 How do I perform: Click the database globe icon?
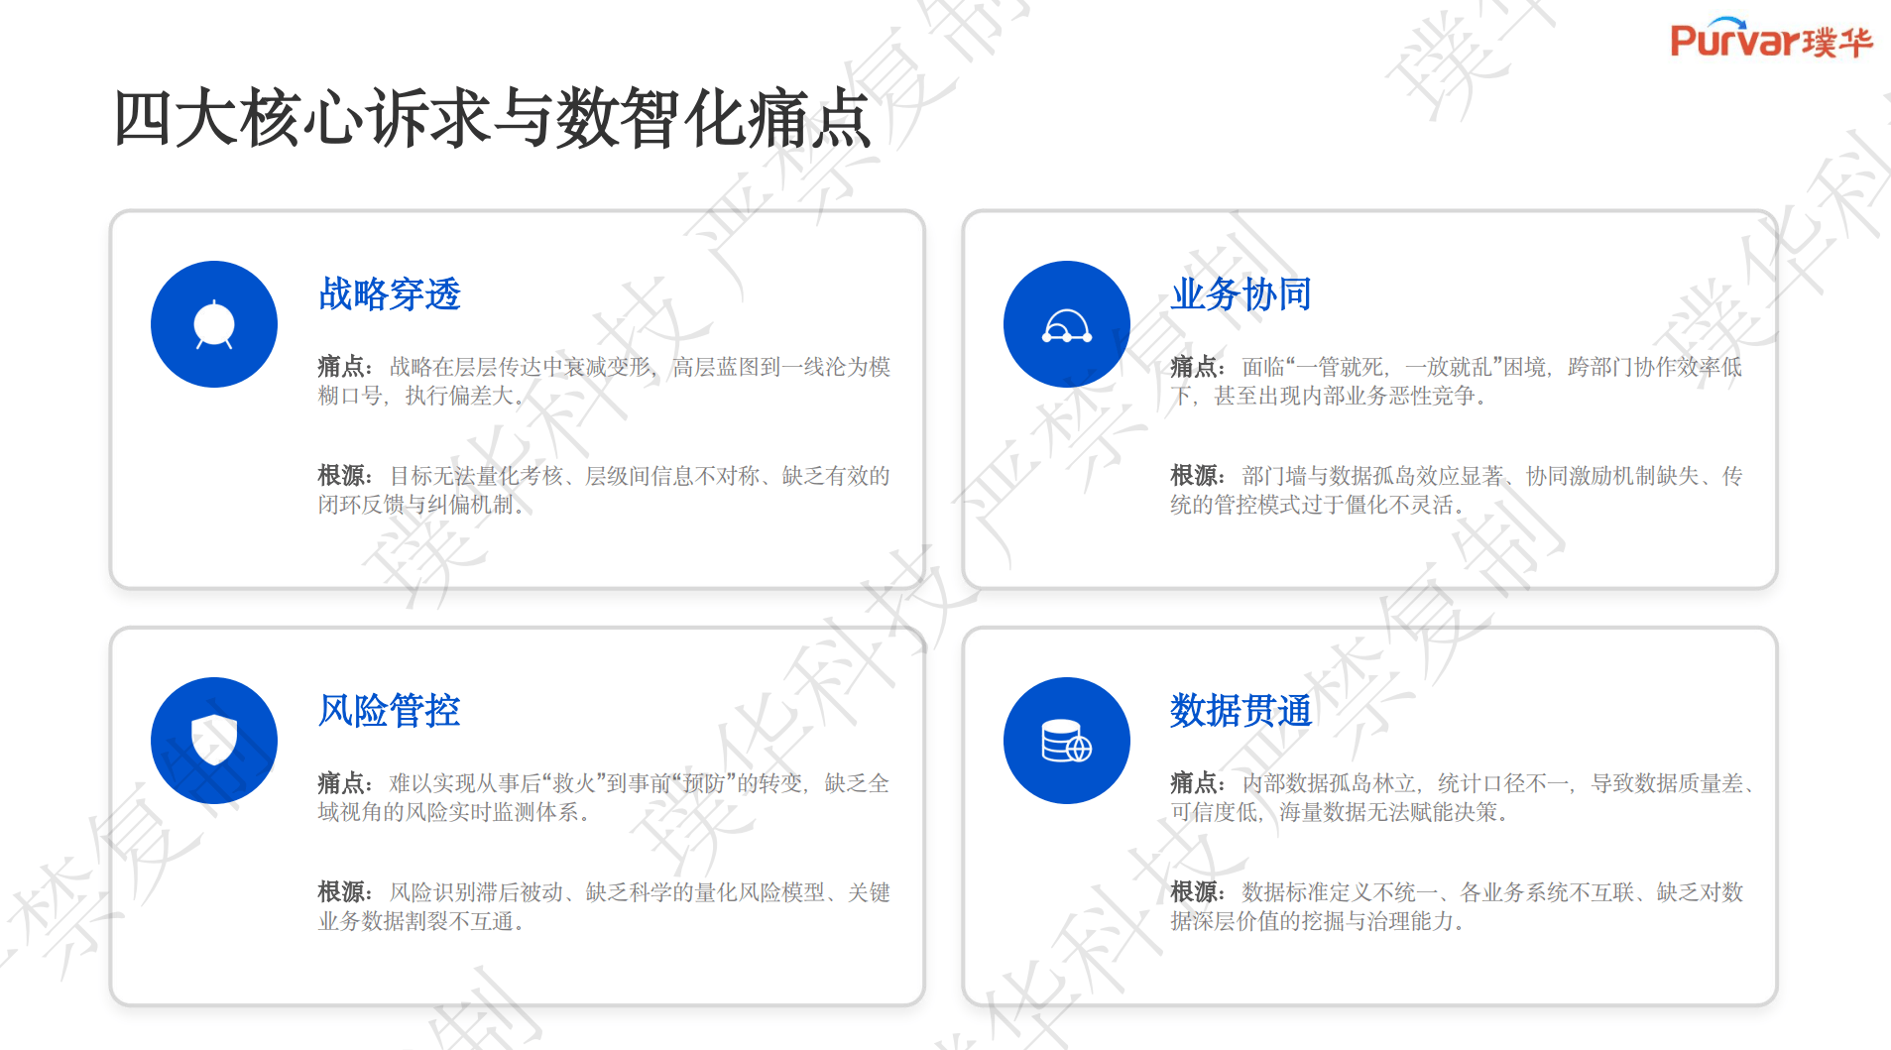1066,741
